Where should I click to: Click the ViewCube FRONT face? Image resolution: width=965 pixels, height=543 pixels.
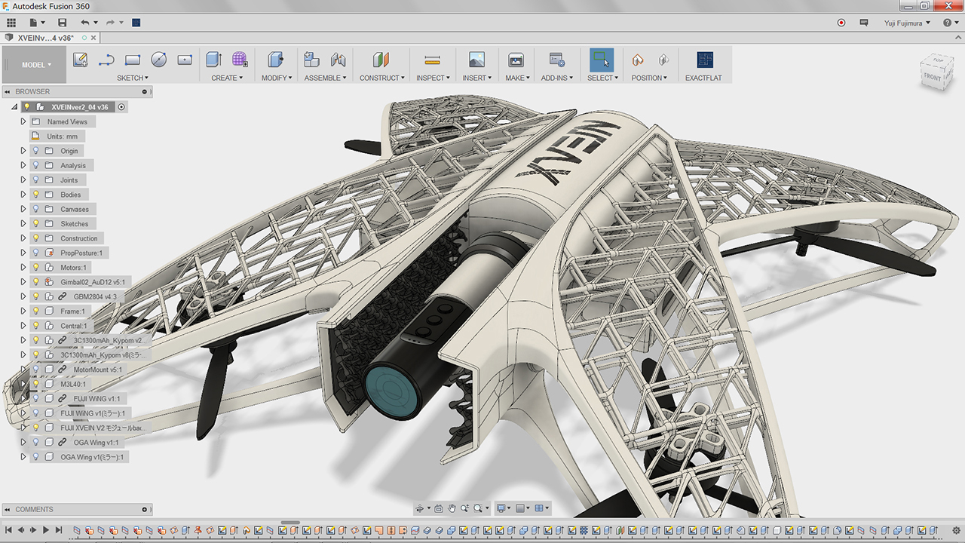[x=932, y=77]
